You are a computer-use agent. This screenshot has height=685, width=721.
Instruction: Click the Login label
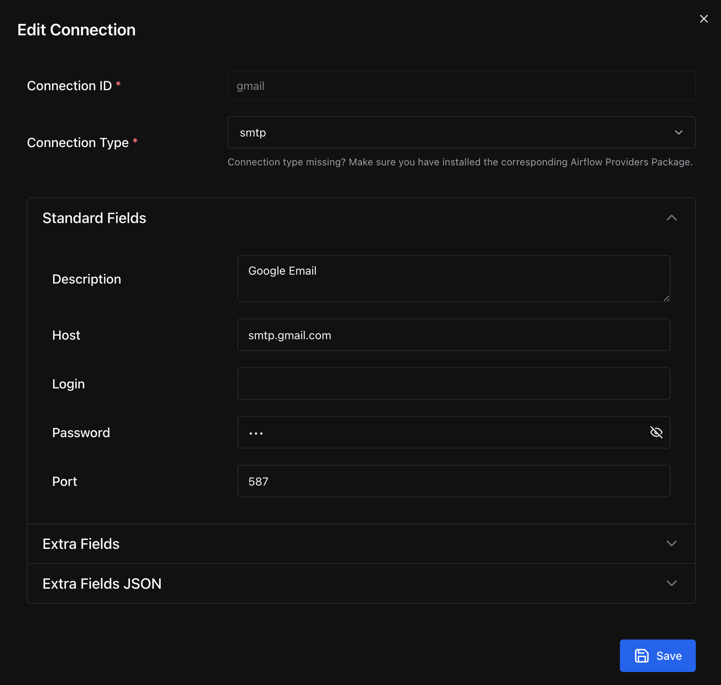tap(69, 384)
